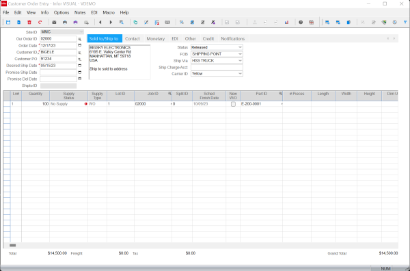Click the blue funnel filter toolbar icon

pos(405,23)
